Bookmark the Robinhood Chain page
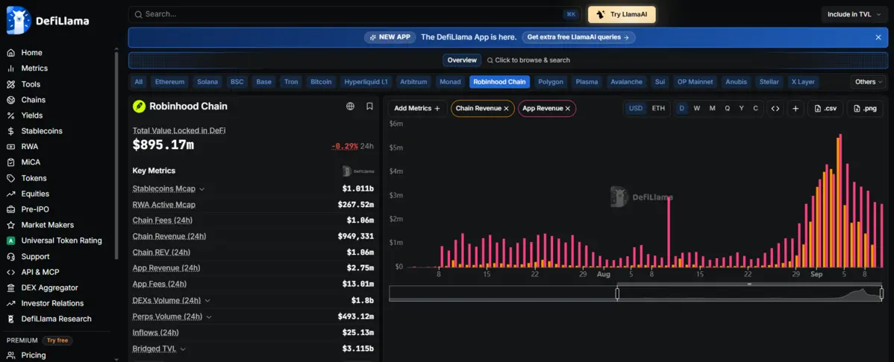 click(x=369, y=107)
